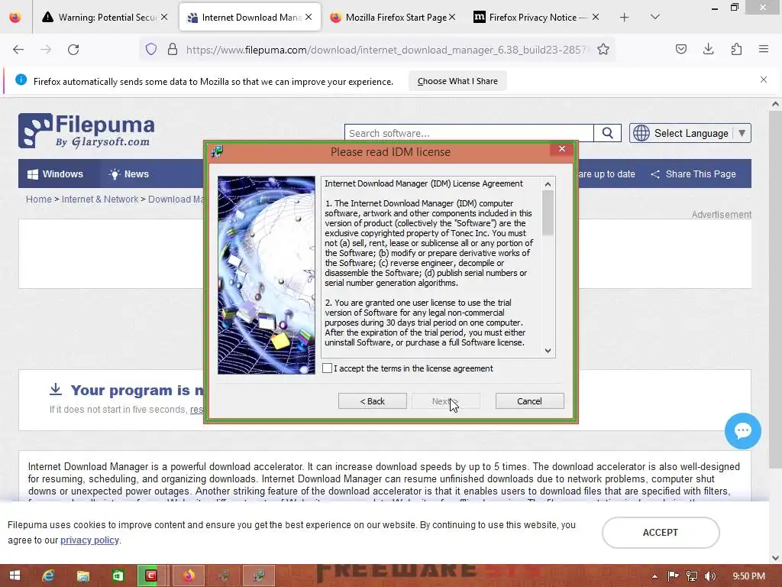Open the chat bubble icon
Screen dimensions: 782x587
(x=742, y=431)
